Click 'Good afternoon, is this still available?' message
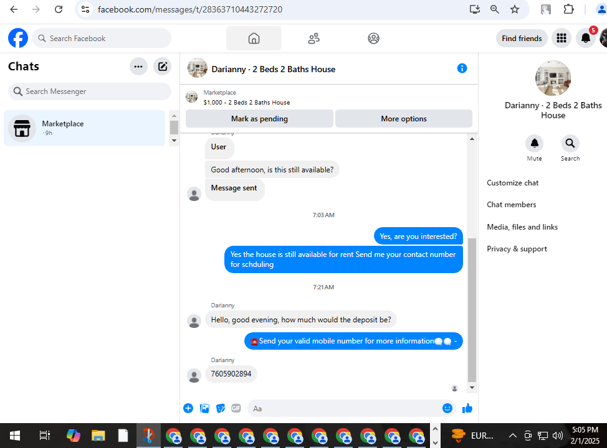 tap(272, 170)
